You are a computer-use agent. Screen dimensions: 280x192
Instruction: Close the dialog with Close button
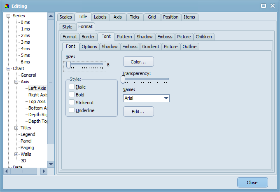pos(252,183)
